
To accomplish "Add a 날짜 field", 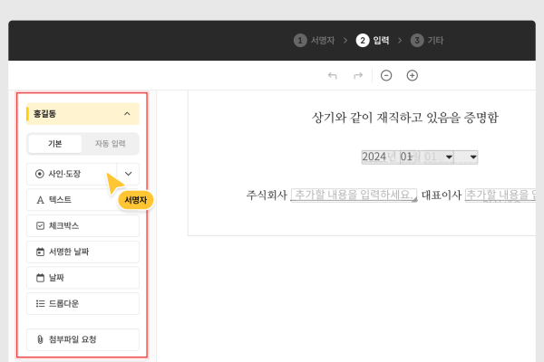I will click(83, 278).
